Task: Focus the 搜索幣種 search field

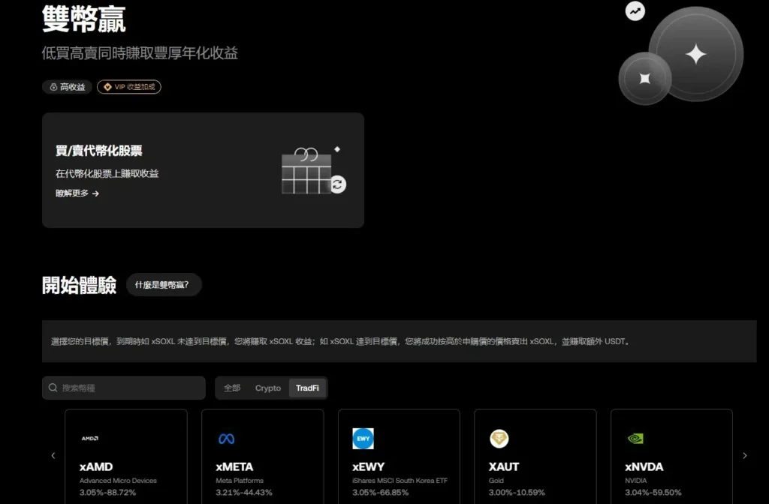Action: 124,388
